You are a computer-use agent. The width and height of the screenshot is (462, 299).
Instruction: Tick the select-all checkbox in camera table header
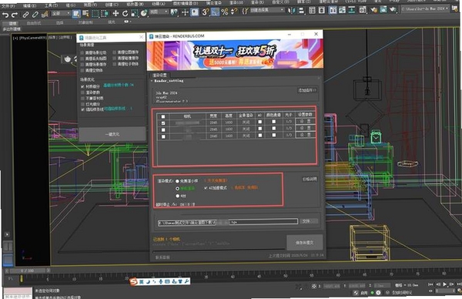pyautogui.click(x=163, y=117)
